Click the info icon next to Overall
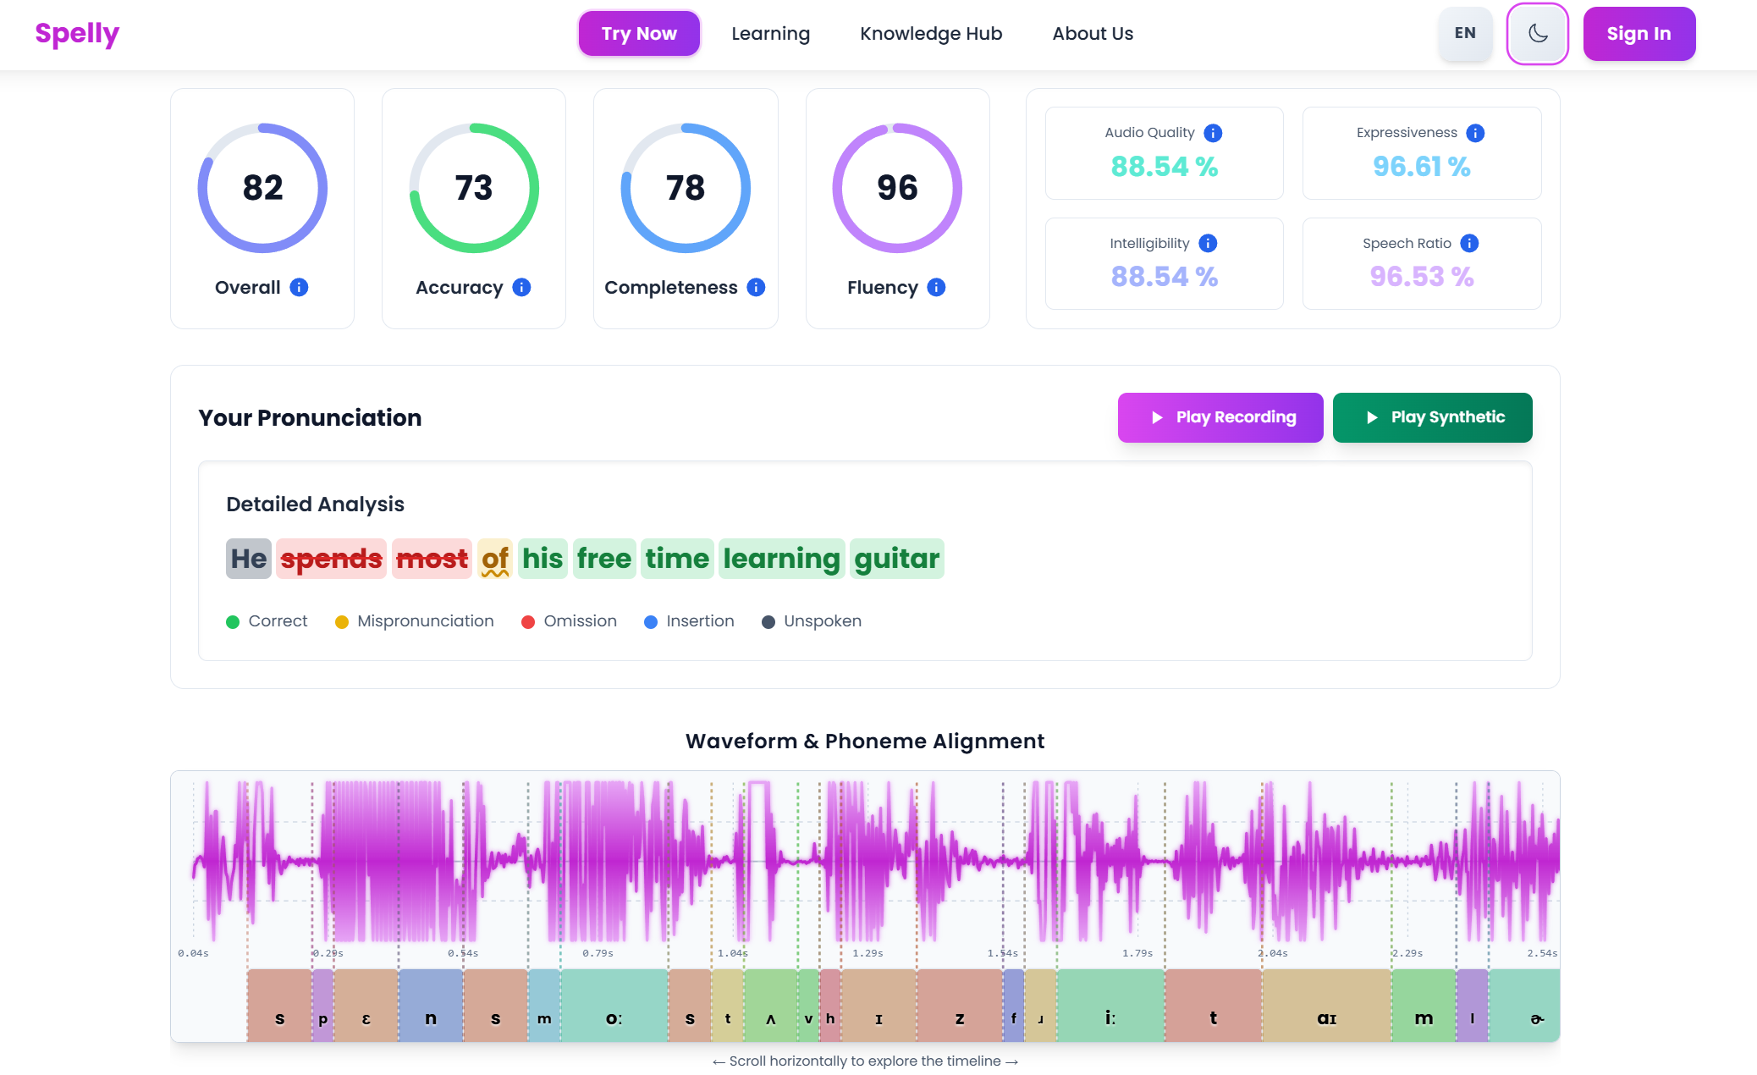 [x=299, y=288]
